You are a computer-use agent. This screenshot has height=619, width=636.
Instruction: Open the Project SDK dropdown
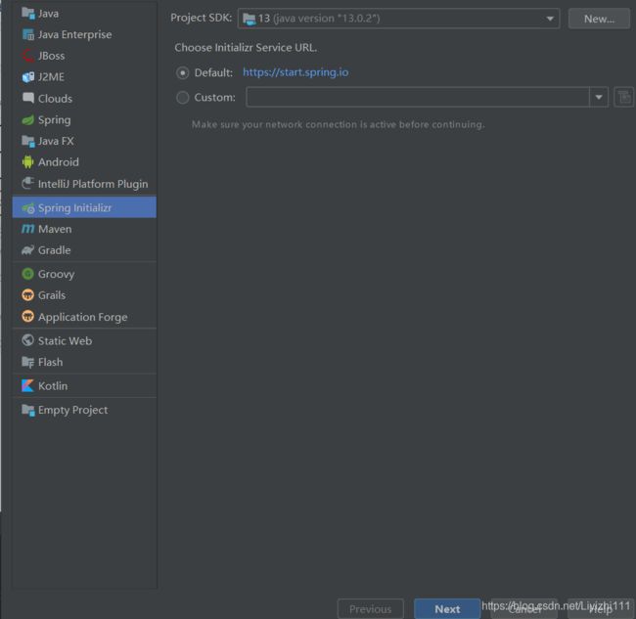[398, 19]
